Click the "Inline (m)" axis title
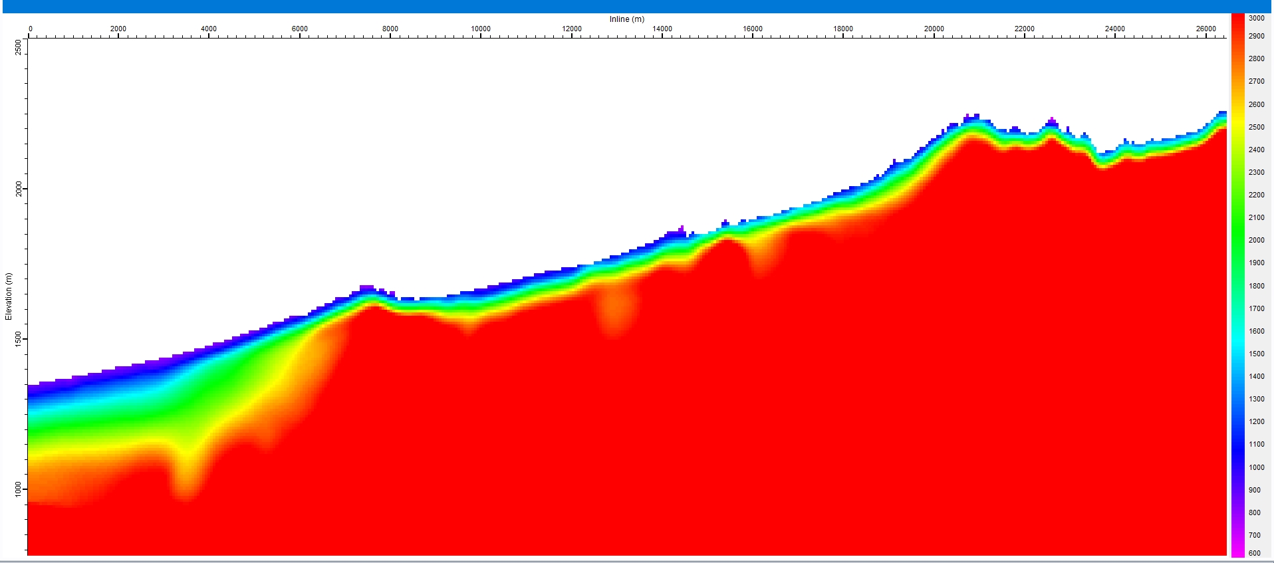 tap(626, 19)
